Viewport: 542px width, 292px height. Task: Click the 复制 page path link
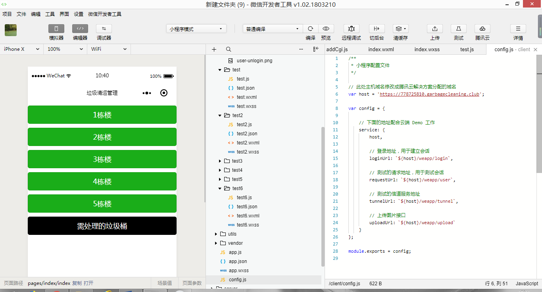coord(77,283)
